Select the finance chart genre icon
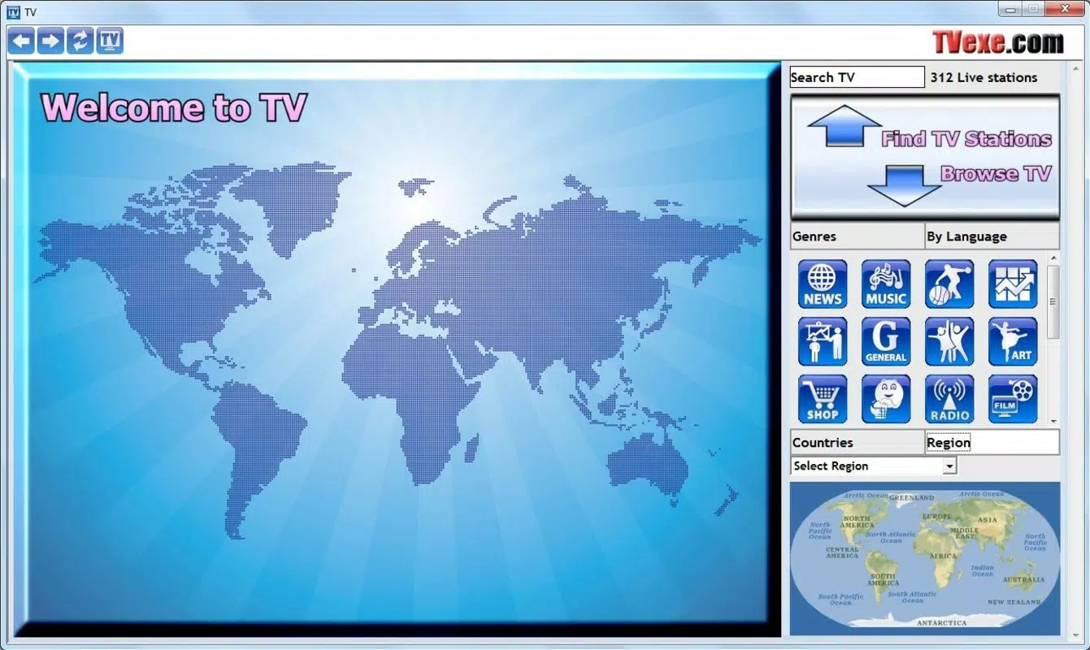Viewport: 1090px width, 650px height. (x=1013, y=284)
